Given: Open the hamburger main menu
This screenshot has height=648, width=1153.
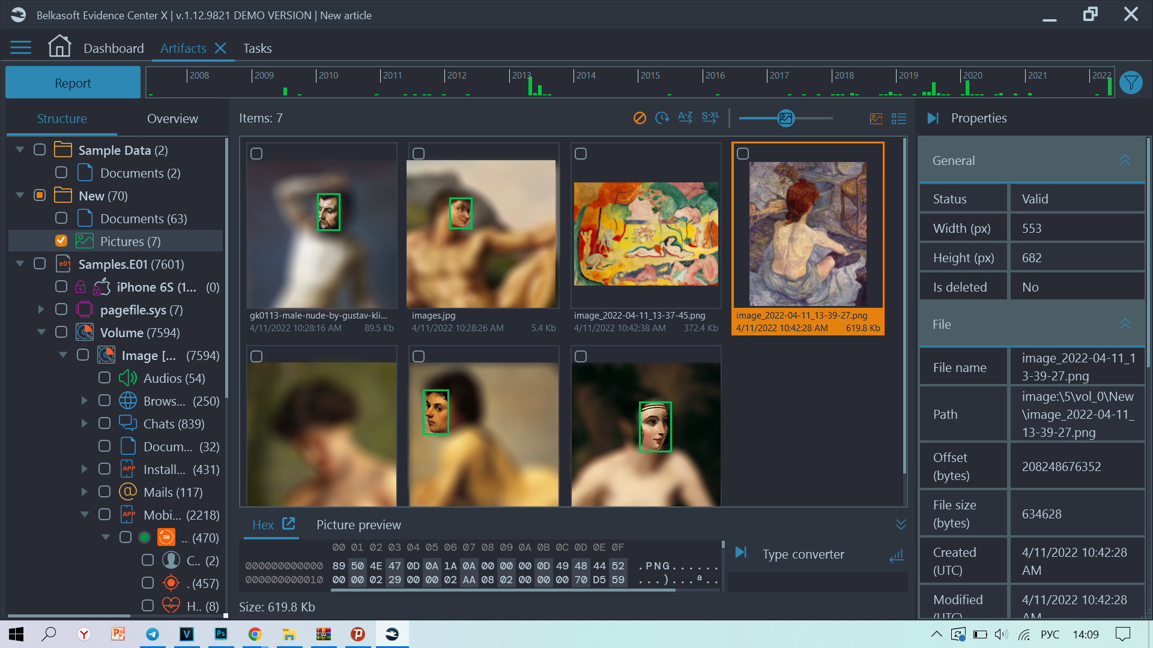Looking at the screenshot, I should 20,48.
